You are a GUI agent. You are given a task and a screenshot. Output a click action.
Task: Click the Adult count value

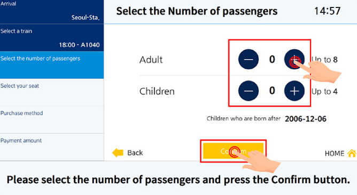pos(272,59)
